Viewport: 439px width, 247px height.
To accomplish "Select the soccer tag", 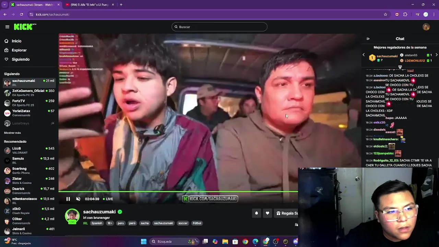I will point(183,223).
